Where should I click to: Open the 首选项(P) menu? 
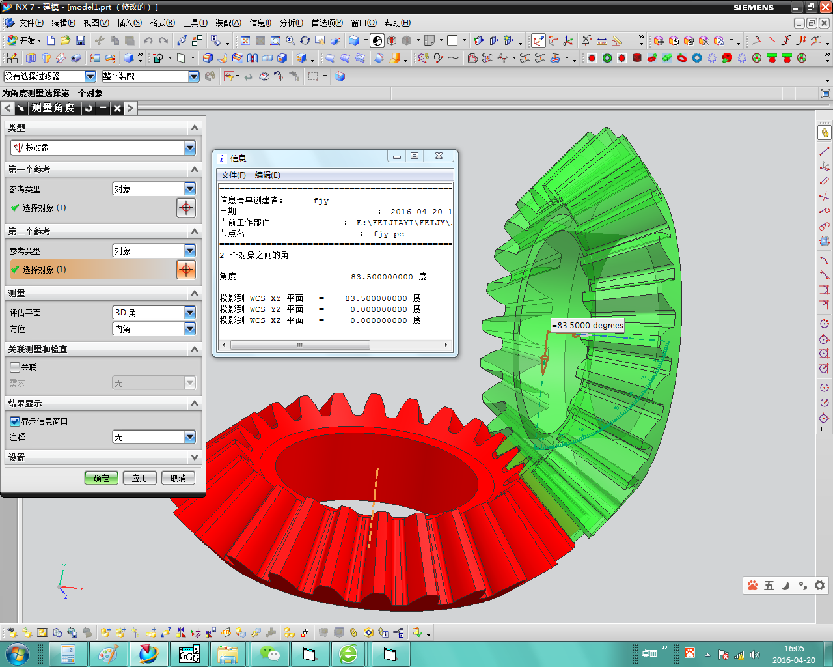tap(327, 23)
